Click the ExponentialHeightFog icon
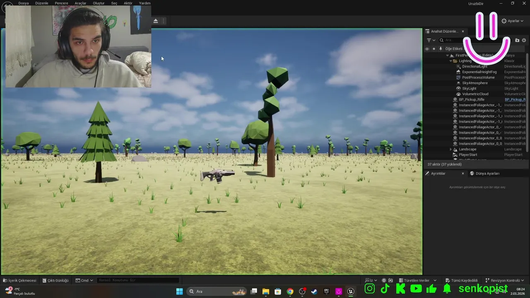The image size is (530, 298). [458, 72]
